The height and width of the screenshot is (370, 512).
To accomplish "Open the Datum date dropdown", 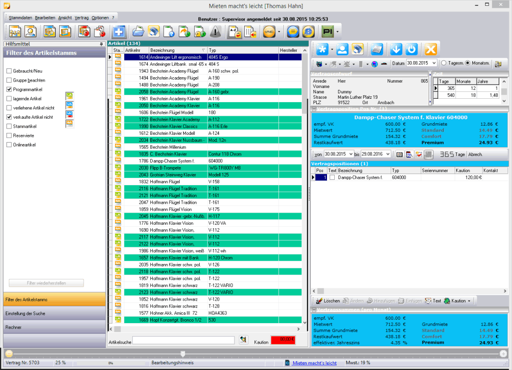I will click(434, 63).
